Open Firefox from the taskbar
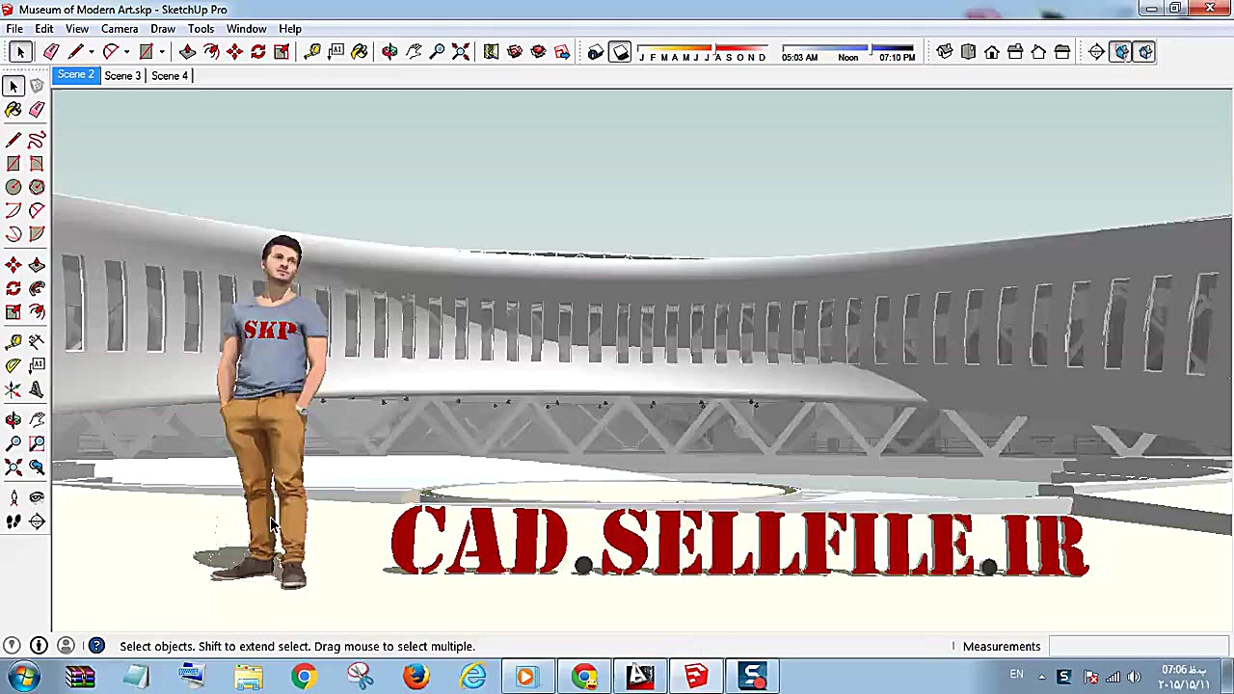The height and width of the screenshot is (694, 1234). point(416,677)
